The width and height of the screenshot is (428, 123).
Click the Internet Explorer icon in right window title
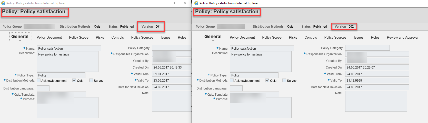[196, 3]
